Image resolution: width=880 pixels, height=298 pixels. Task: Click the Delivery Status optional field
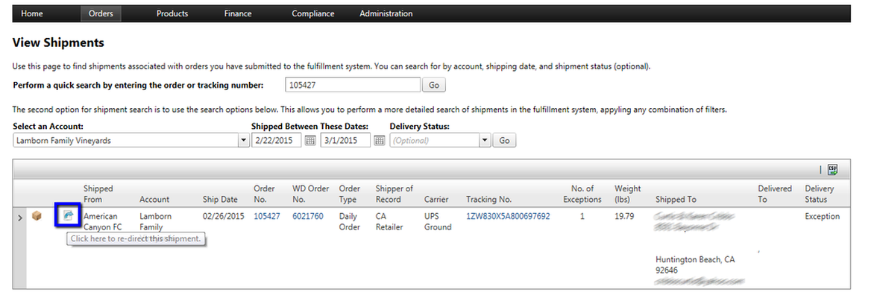click(435, 141)
